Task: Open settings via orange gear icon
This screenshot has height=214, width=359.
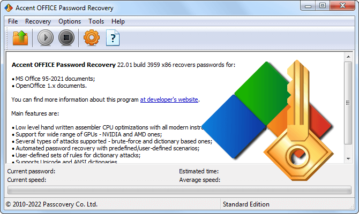Action: [92, 37]
